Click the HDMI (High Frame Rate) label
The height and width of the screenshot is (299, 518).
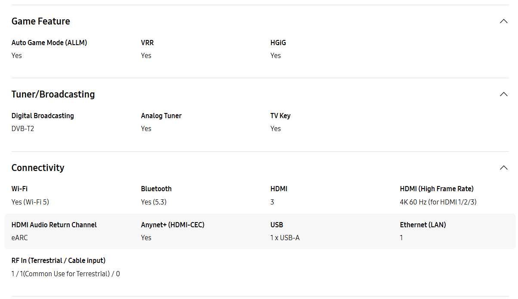tap(437, 189)
